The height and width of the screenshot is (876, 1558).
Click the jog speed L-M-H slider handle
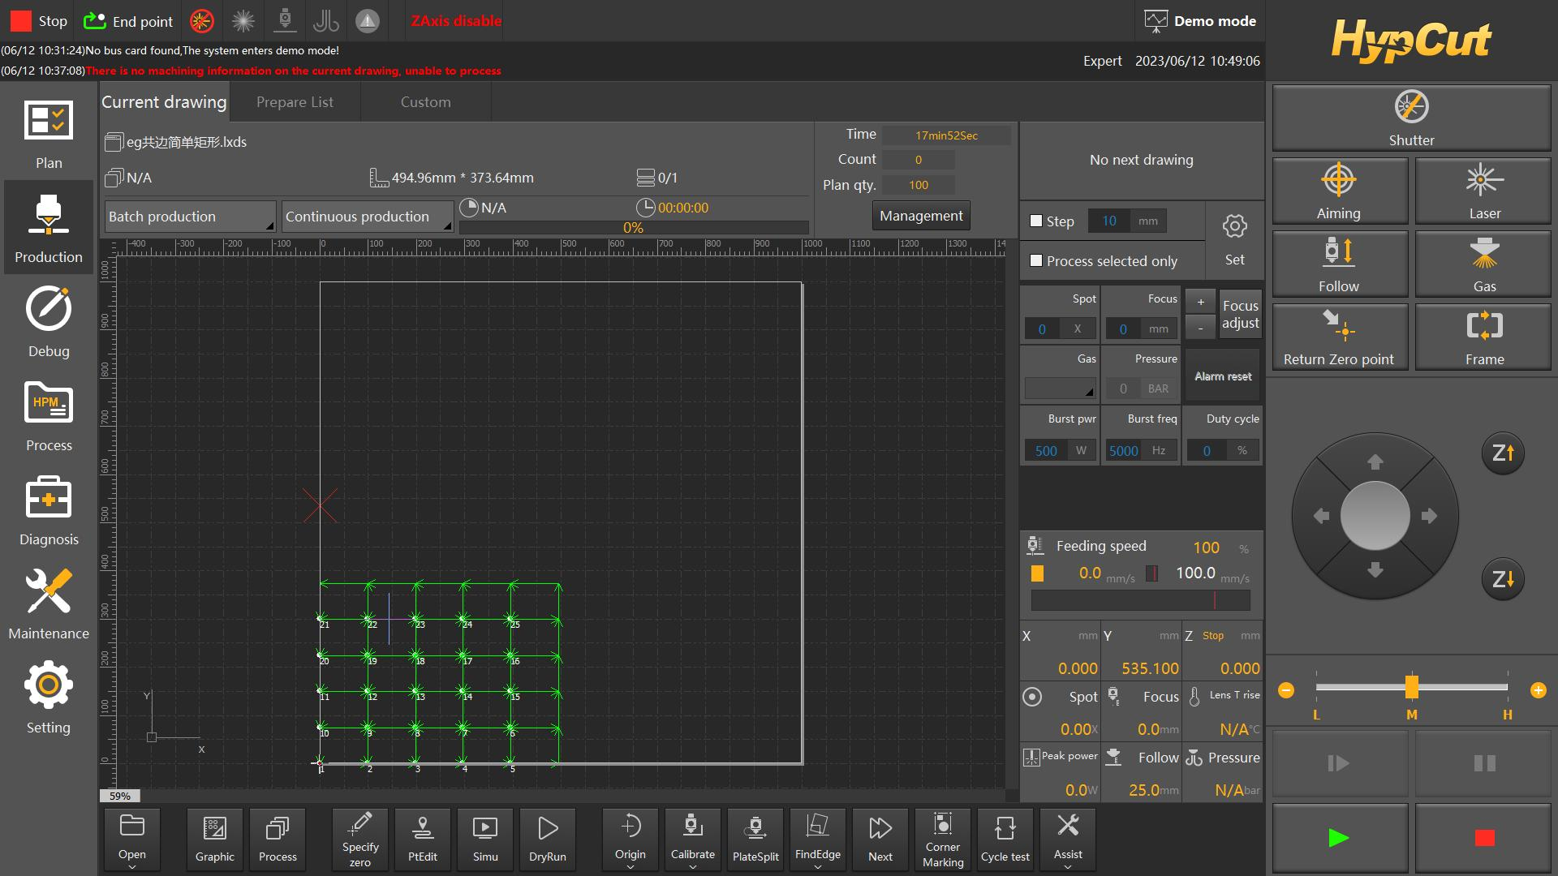point(1411,687)
